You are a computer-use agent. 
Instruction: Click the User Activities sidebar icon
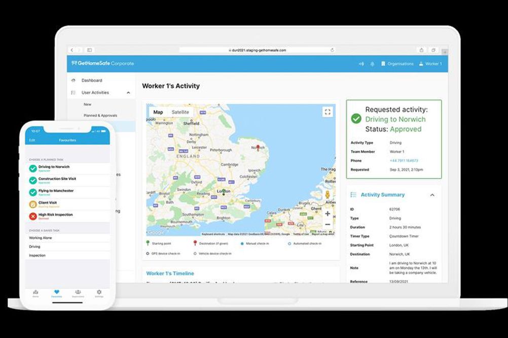pyautogui.click(x=73, y=93)
